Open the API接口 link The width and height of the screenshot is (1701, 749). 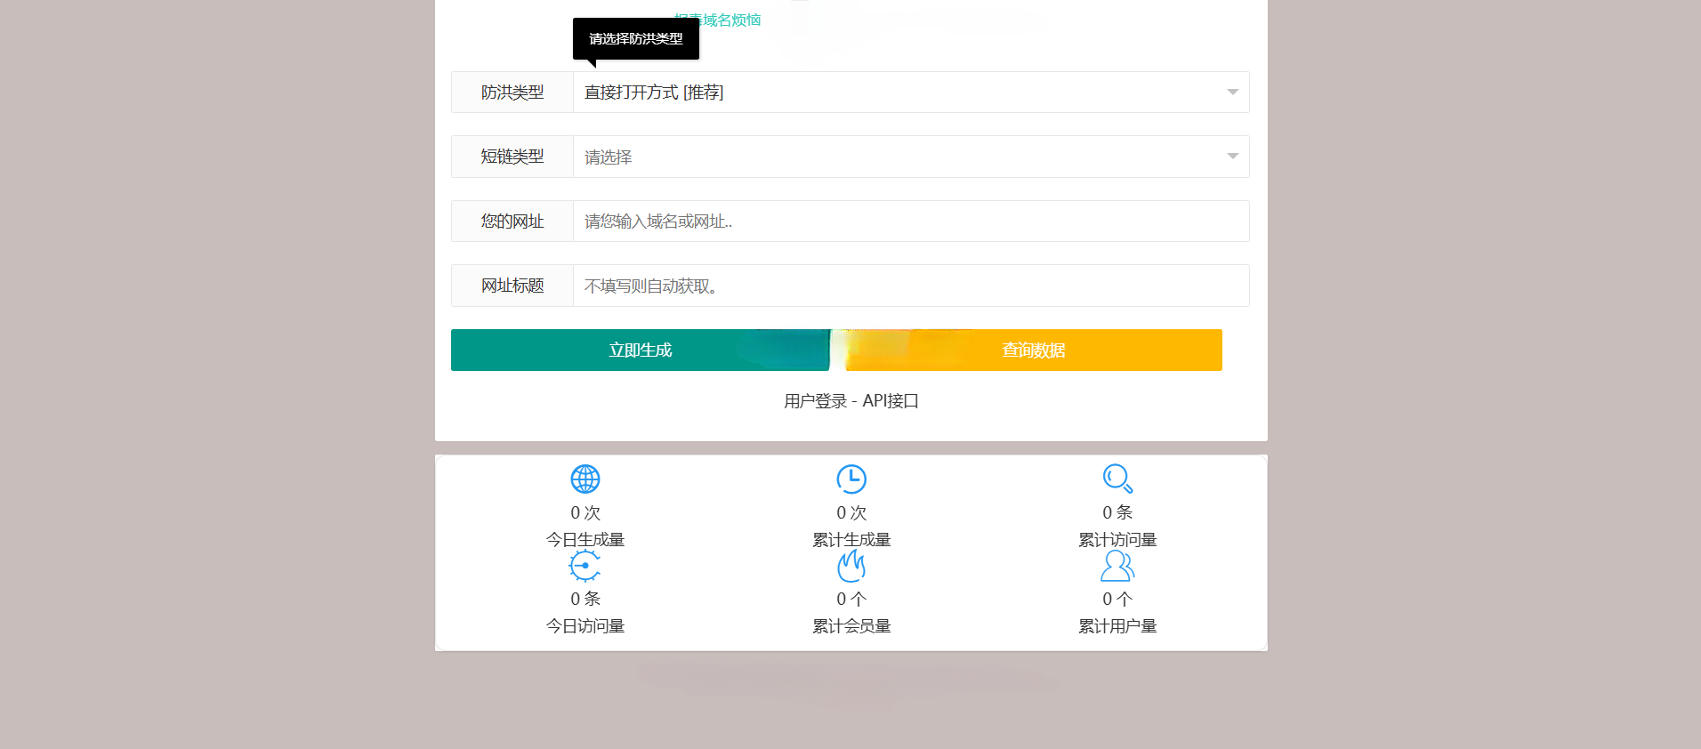tap(891, 401)
